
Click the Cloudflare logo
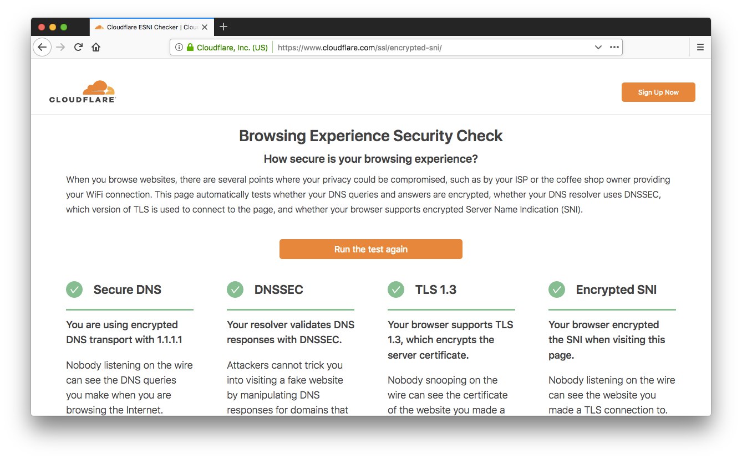tap(82, 92)
